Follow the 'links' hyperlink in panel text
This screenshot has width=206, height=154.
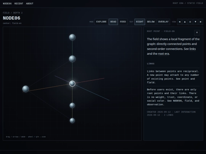click(x=193, y=49)
